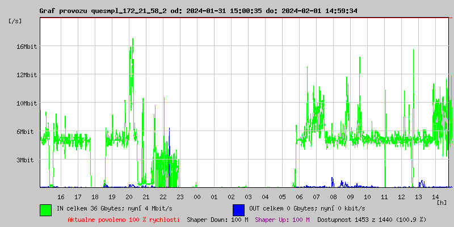Click the red 'Aktualne povoleno 100 % rychlosti' text

[124, 220]
